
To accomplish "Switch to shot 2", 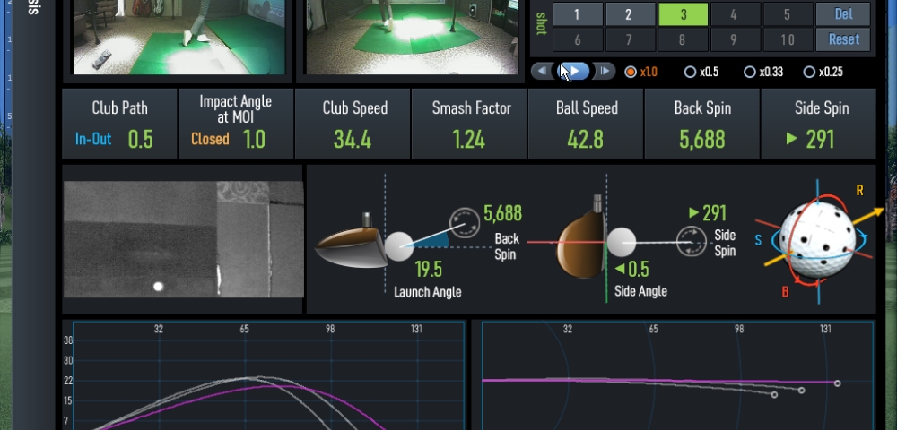I will pyautogui.click(x=628, y=14).
